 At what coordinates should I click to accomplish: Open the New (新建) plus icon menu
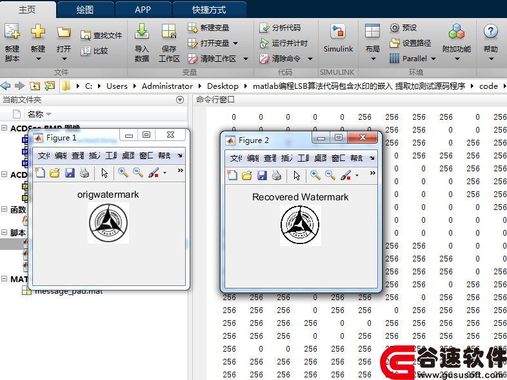(x=38, y=32)
